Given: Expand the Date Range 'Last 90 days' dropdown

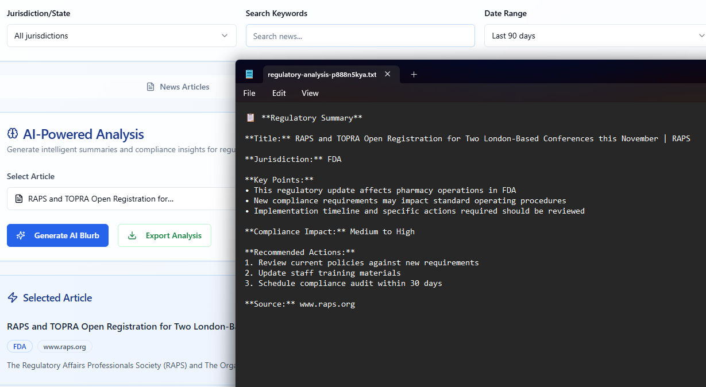Looking at the screenshot, I should 595,36.
